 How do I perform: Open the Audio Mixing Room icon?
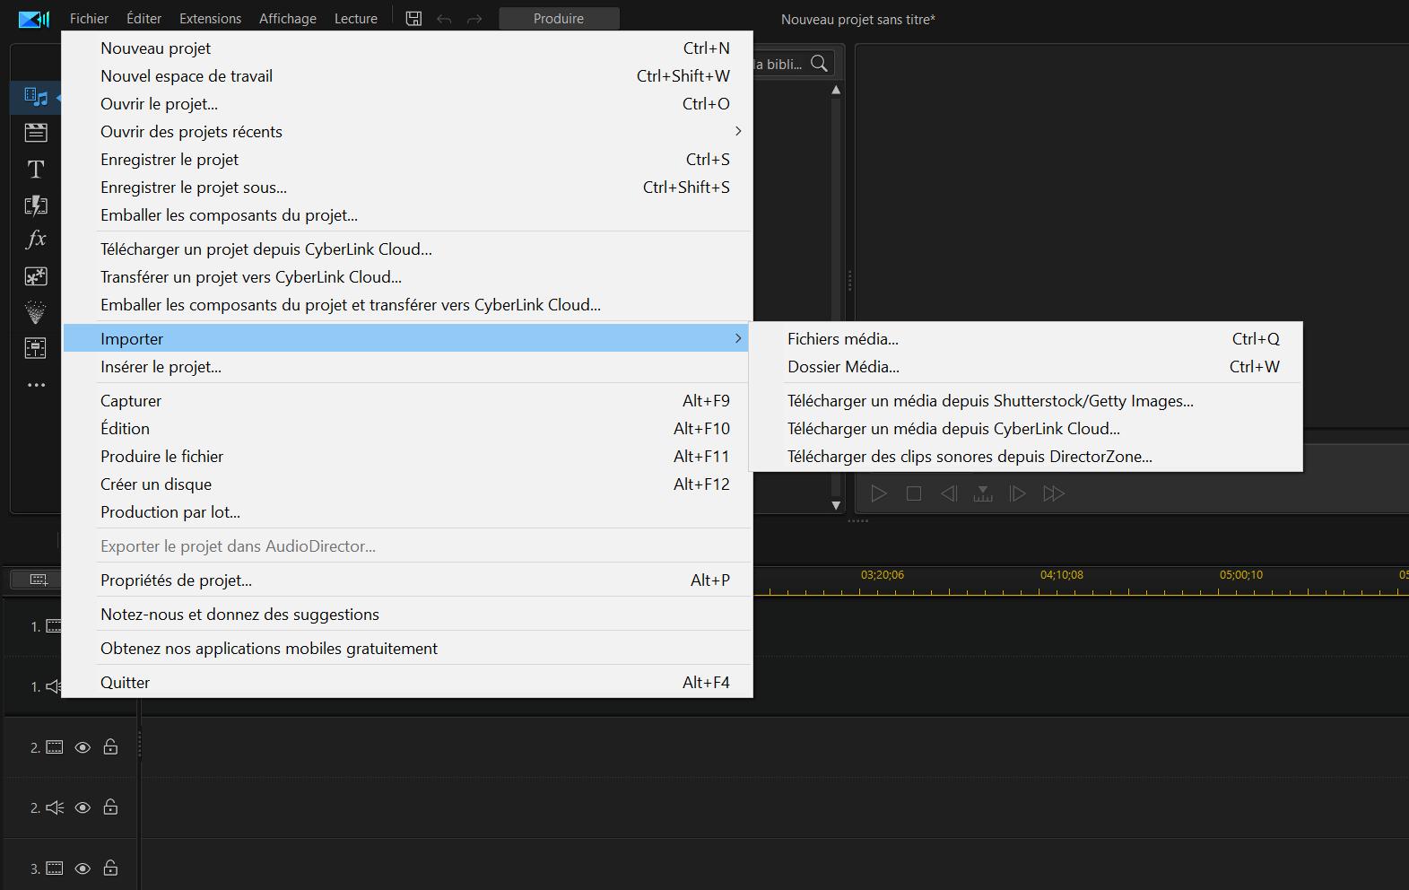tap(36, 348)
